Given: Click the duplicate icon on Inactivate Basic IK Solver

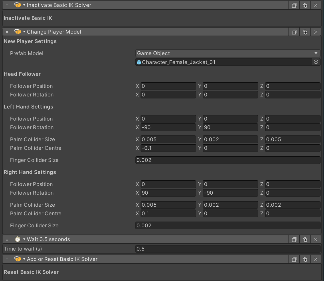Looking at the screenshot, I should coord(294,5).
